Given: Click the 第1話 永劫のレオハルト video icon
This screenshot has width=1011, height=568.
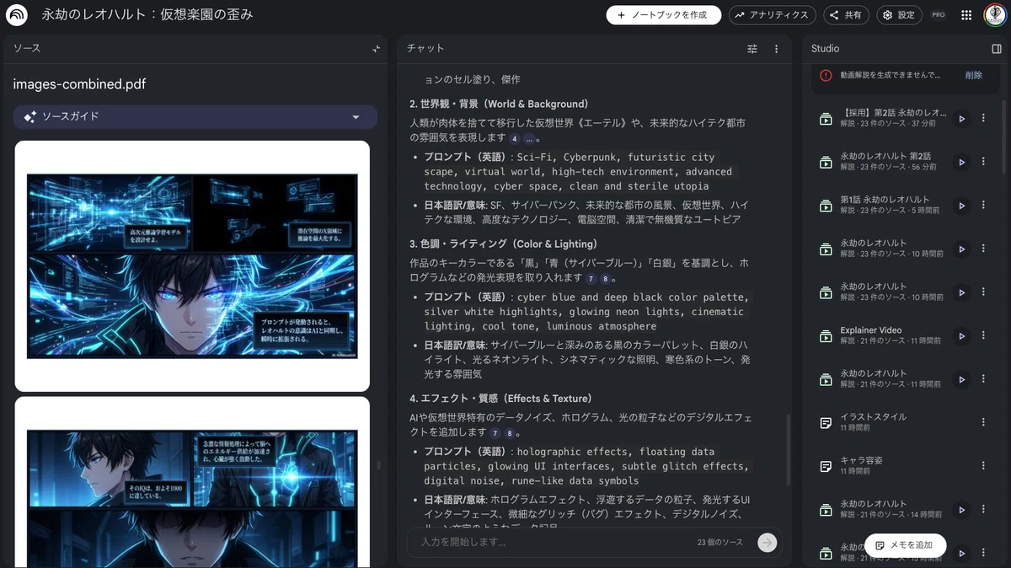Looking at the screenshot, I should (x=826, y=206).
